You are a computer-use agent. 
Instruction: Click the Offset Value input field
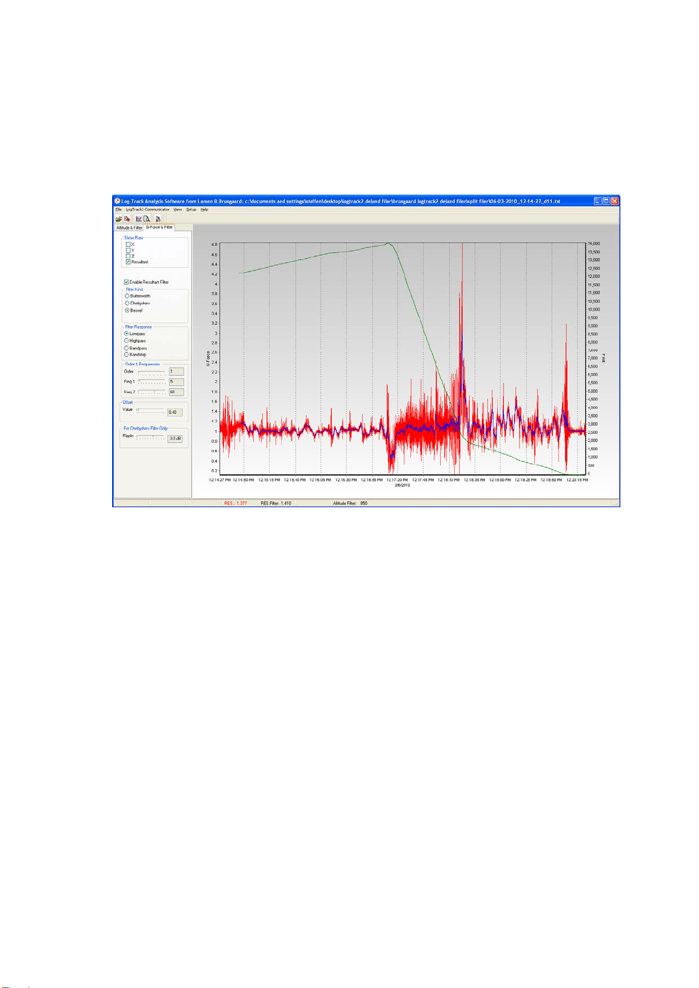tap(175, 412)
